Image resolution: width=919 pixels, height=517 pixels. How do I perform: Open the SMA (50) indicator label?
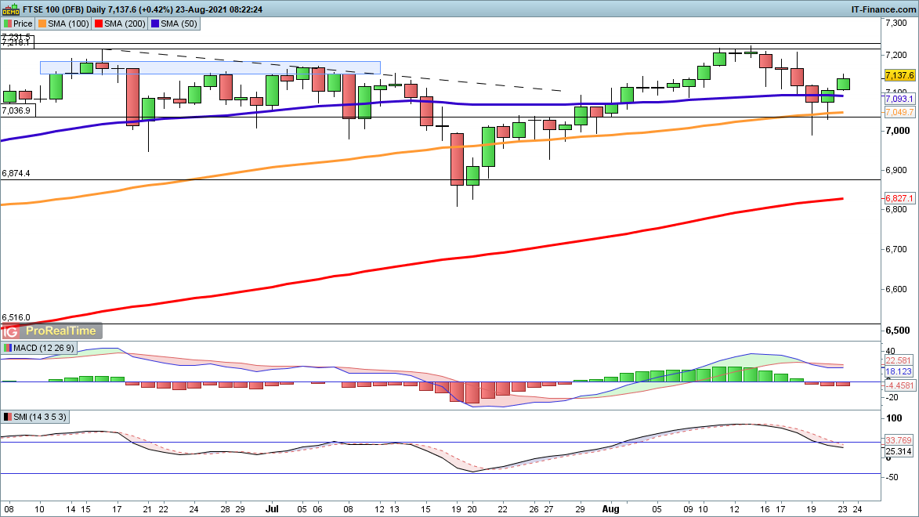[179, 23]
